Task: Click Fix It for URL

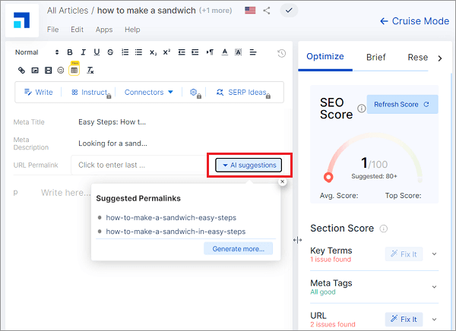Action: [404, 320]
